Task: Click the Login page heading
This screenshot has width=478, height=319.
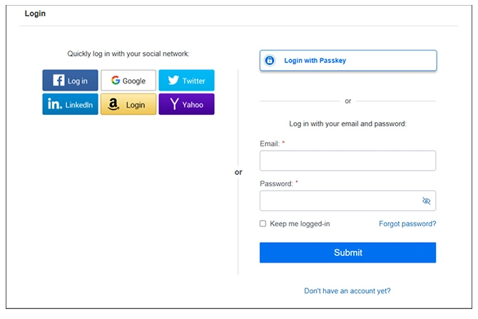Action: point(36,14)
